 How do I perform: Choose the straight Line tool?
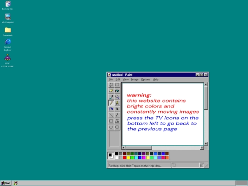pos(111,115)
